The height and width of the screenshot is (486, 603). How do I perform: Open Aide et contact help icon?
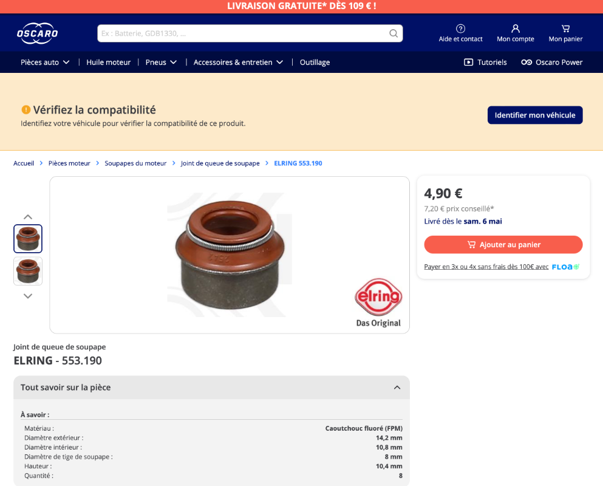tap(460, 29)
